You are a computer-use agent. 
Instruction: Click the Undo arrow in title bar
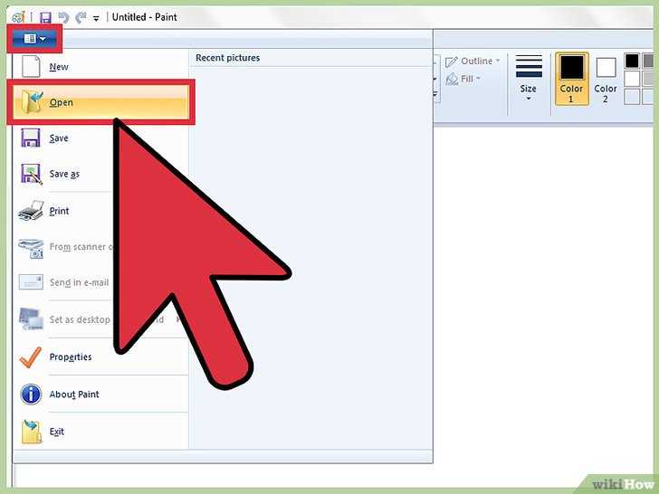click(63, 18)
